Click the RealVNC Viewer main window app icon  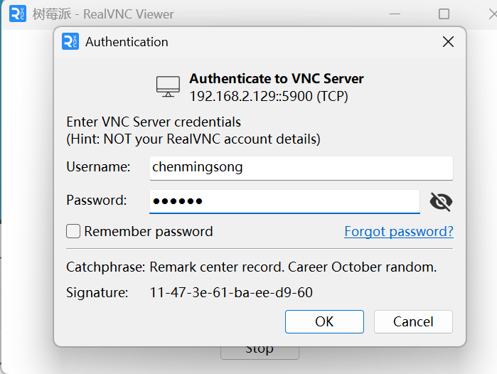coord(18,14)
